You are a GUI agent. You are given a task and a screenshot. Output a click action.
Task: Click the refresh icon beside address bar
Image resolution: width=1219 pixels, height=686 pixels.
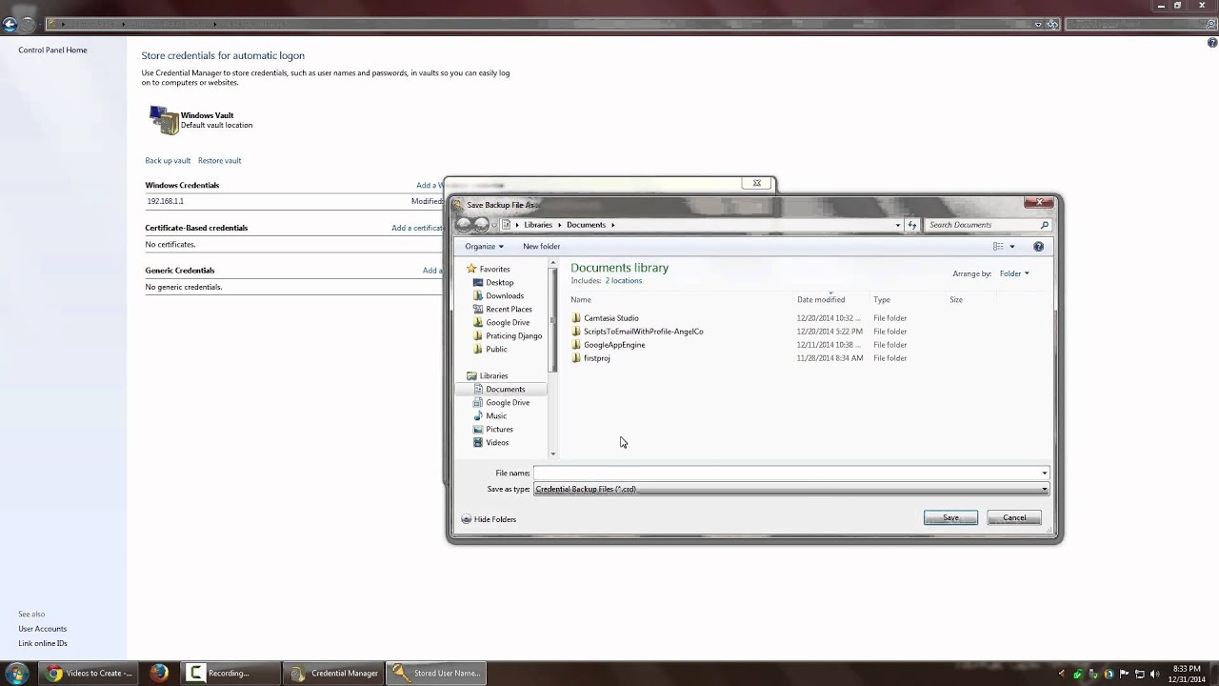coord(912,225)
